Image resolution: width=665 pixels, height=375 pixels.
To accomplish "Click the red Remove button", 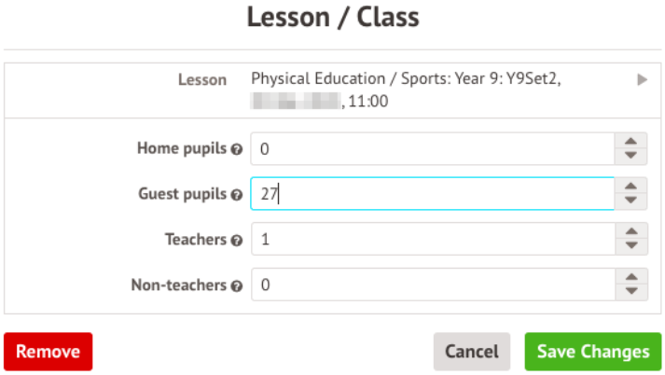I will tap(48, 352).
